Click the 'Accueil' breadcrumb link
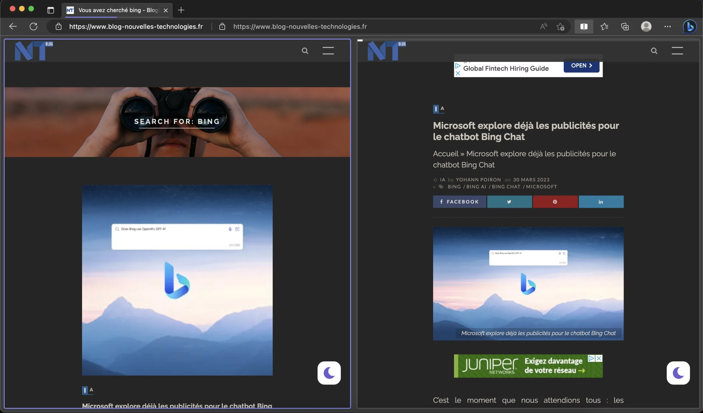 click(445, 154)
